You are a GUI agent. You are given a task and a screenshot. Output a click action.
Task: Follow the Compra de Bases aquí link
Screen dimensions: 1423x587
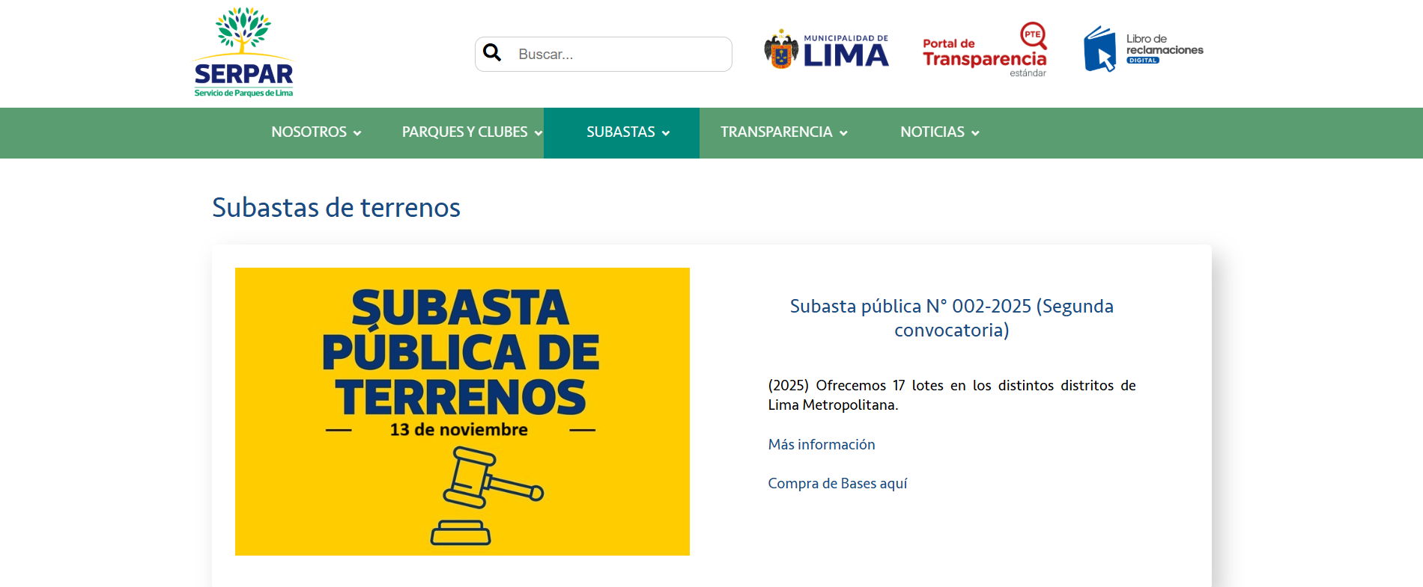pyautogui.click(x=837, y=483)
